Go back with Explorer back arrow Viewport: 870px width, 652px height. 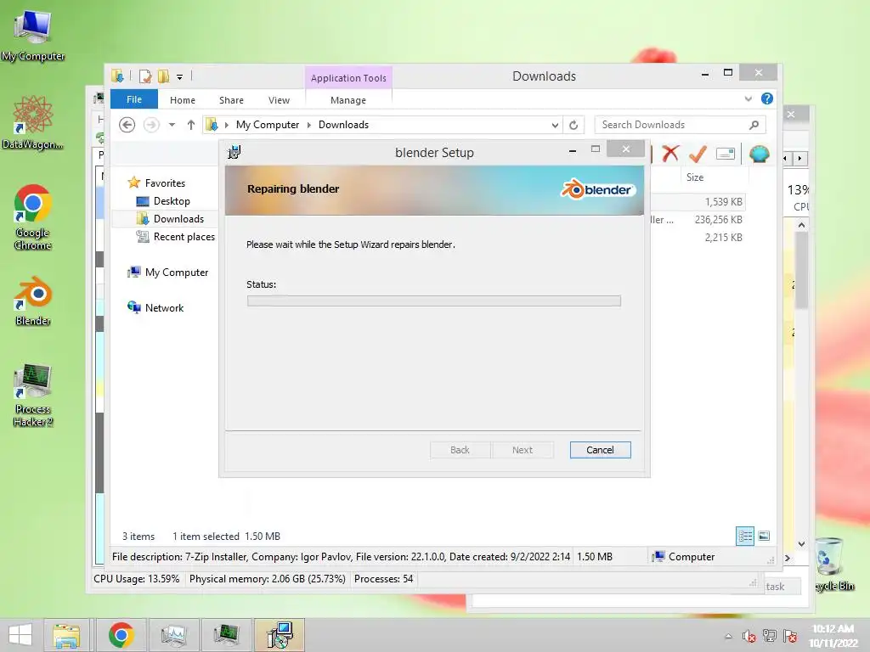point(127,125)
